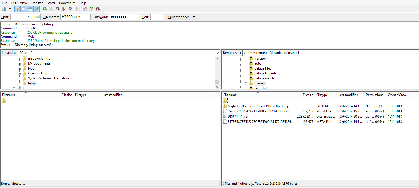This screenshot has height=188, width=419.
Task: Select the DRP_14.11.iso remote file
Action: 237,117
